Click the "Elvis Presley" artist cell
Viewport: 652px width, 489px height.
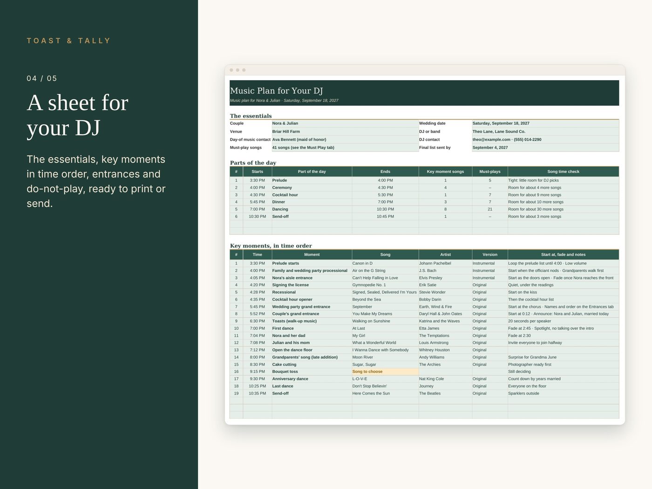click(445, 278)
